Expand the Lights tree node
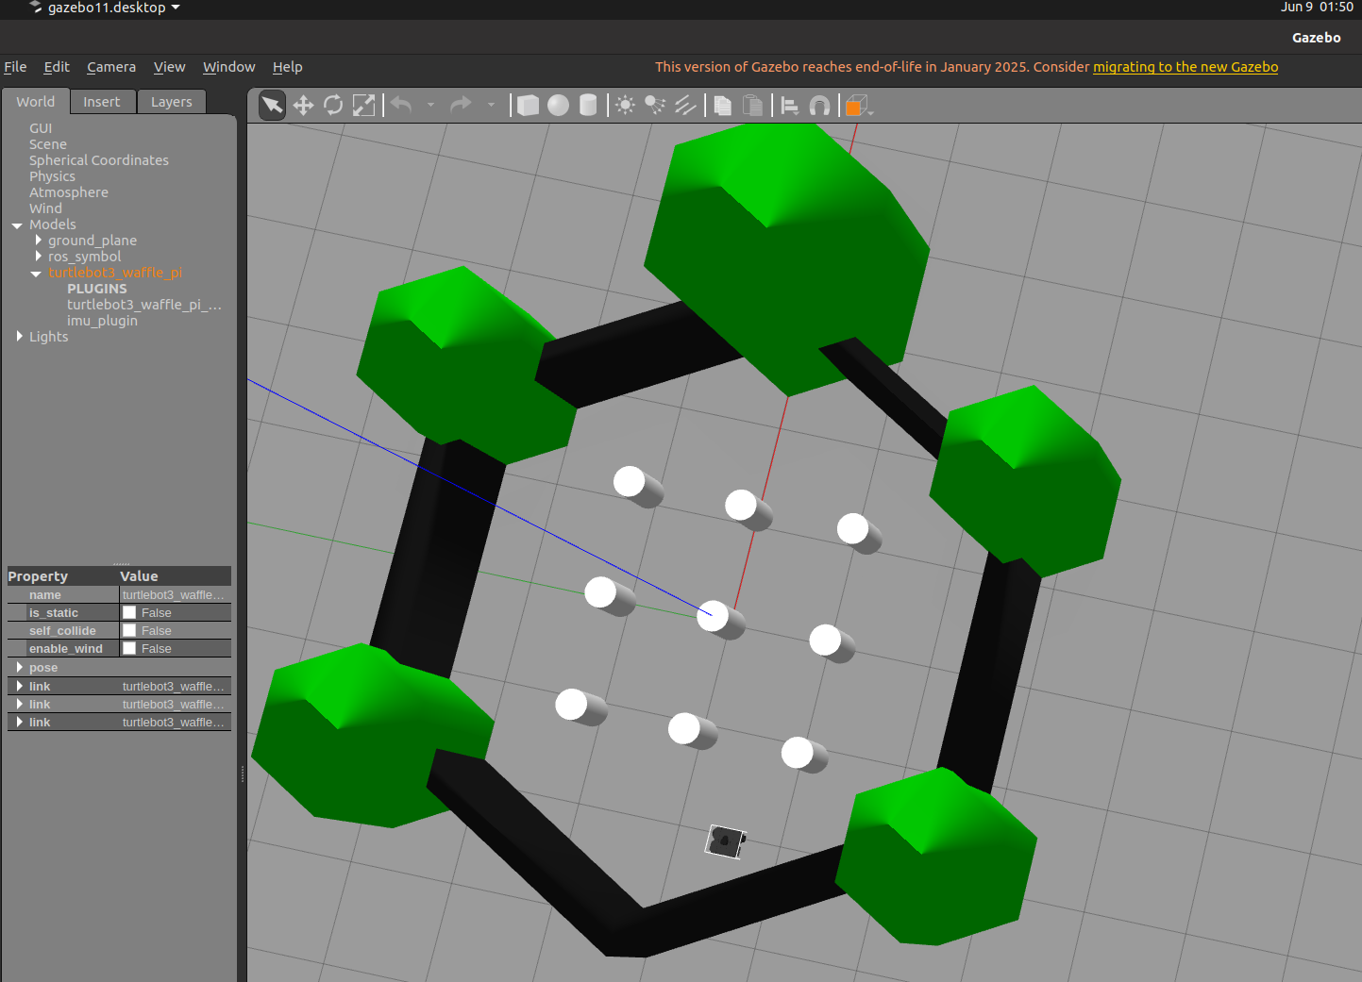 pos(19,336)
